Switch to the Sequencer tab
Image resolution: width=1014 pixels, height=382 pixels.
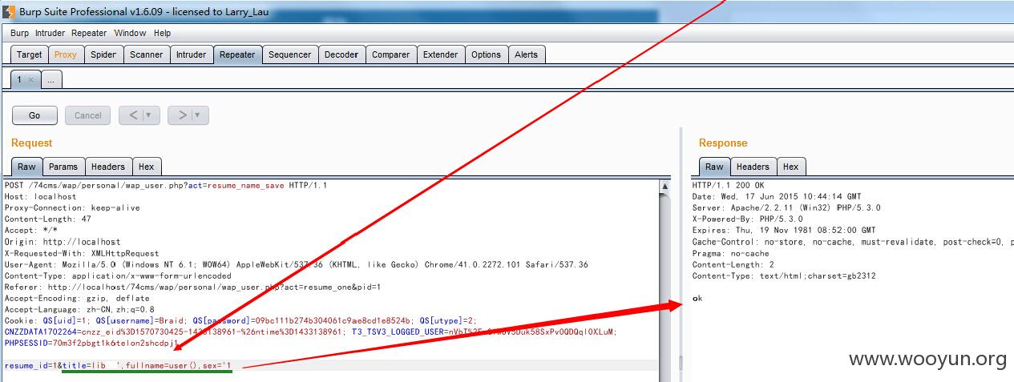[289, 54]
